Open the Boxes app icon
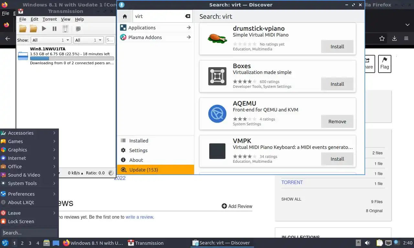 tap(217, 76)
